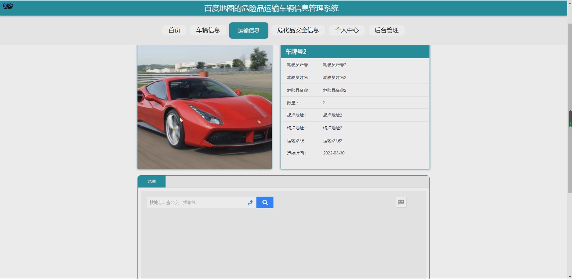Click the value 驾驶员账号2
This screenshot has height=279, width=572.
335,65
